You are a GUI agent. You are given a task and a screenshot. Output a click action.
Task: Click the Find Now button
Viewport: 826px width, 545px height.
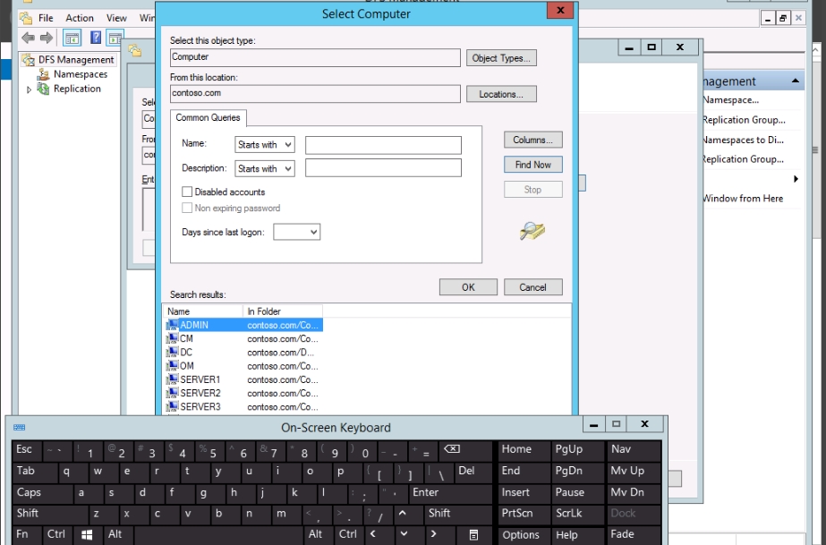(x=532, y=165)
